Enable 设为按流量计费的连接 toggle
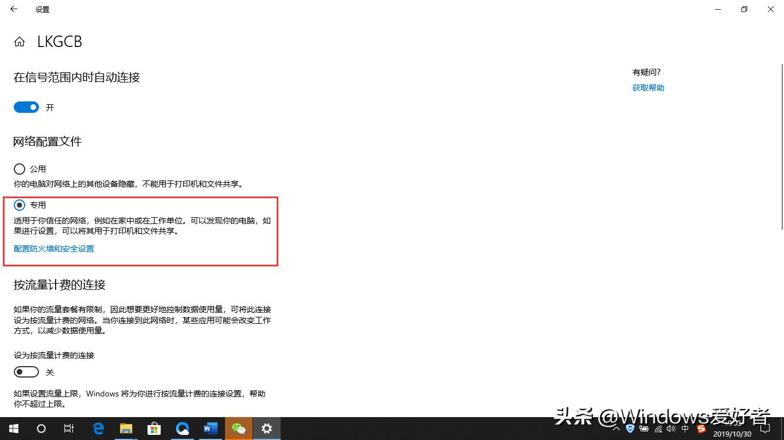 point(26,372)
